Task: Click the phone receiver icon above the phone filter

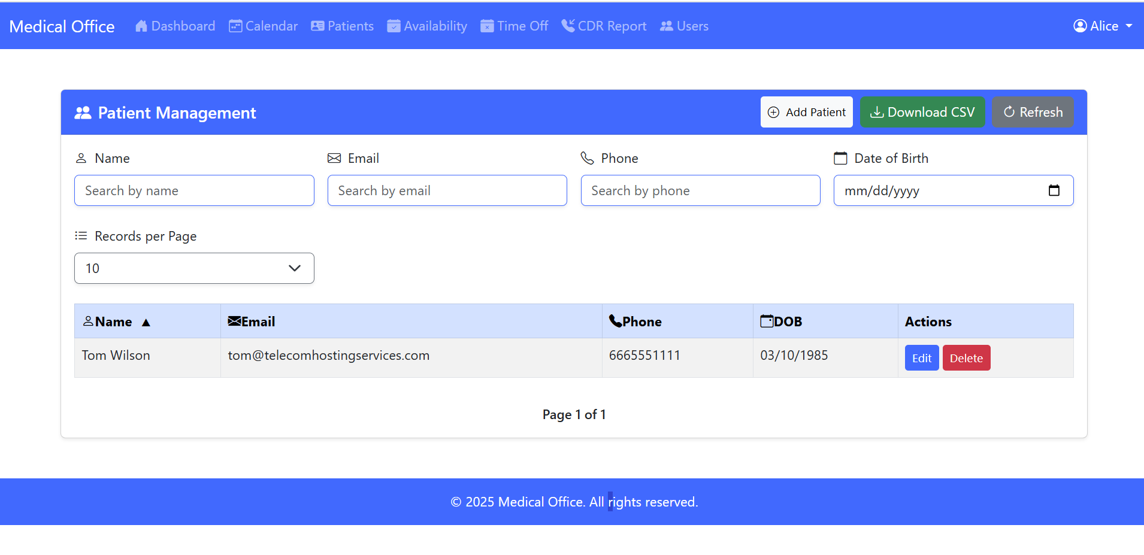Action: (588, 157)
